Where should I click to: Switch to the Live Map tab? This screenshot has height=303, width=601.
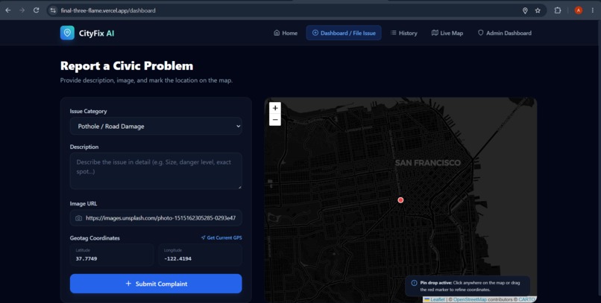(447, 33)
